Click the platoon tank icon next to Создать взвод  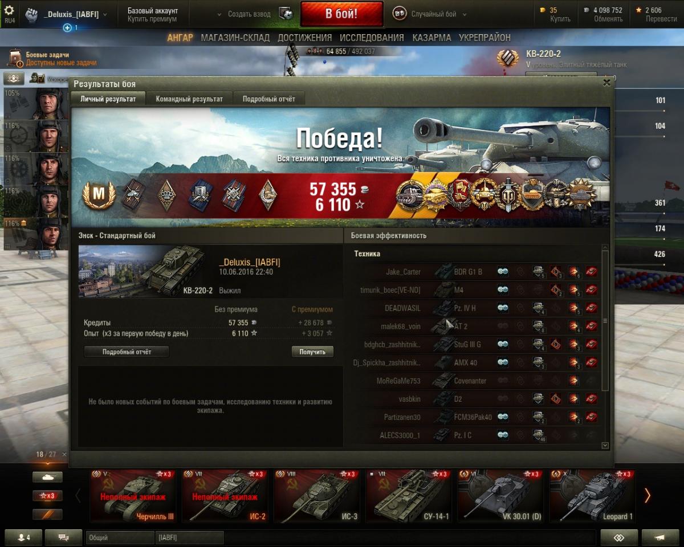point(287,14)
